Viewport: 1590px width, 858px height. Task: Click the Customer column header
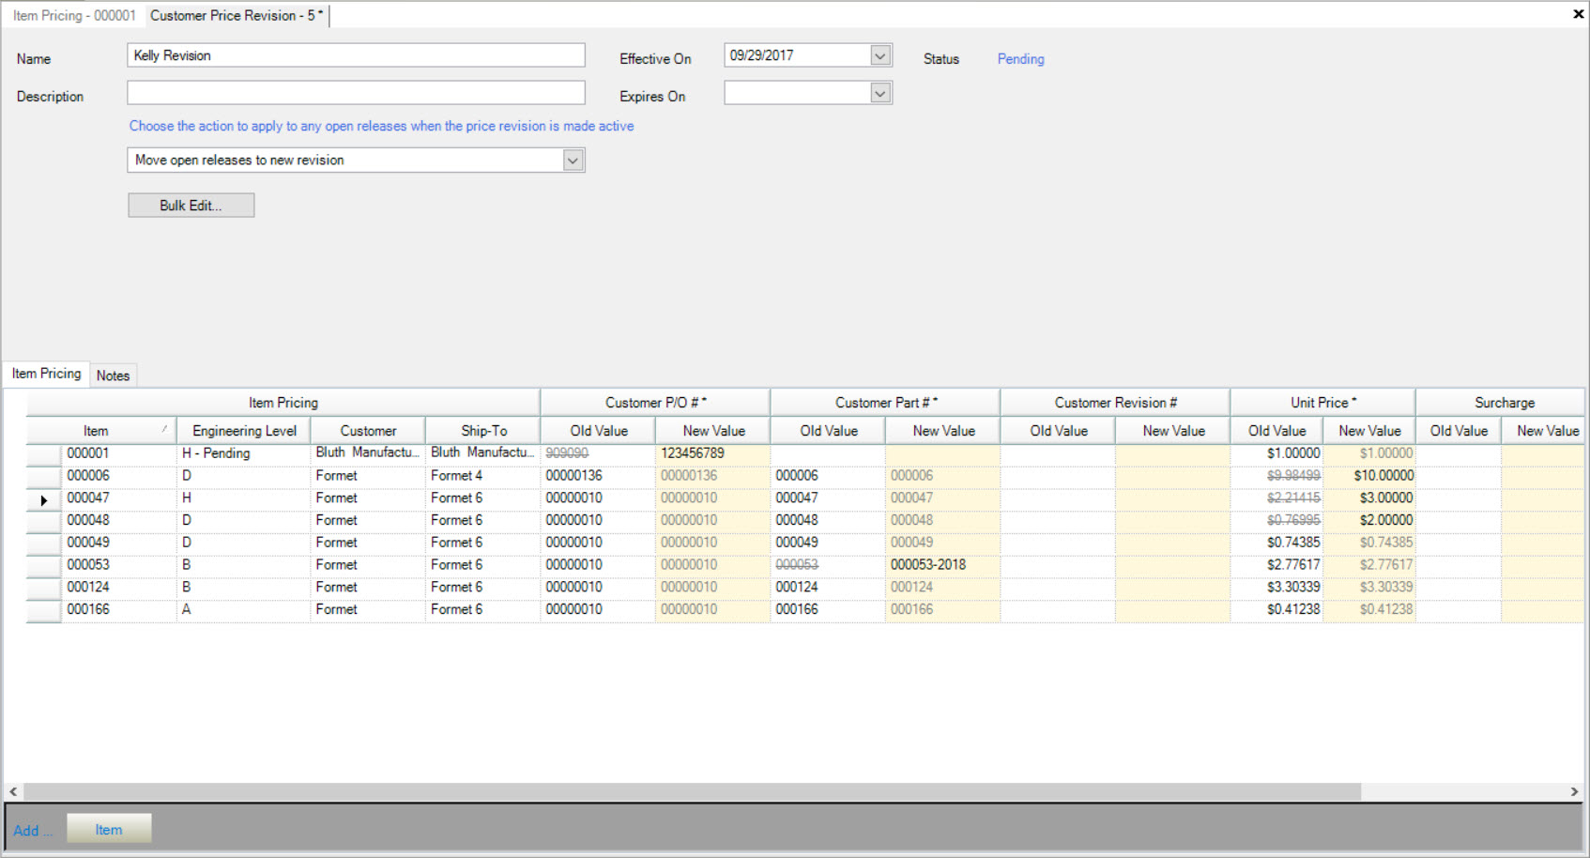368,431
